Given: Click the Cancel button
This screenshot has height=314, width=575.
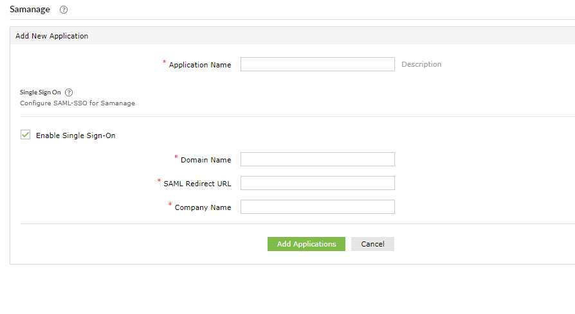Looking at the screenshot, I should 372,244.
